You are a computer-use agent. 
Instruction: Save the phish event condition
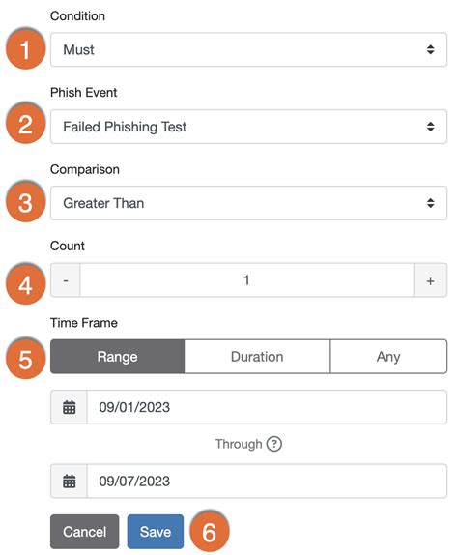tap(156, 532)
